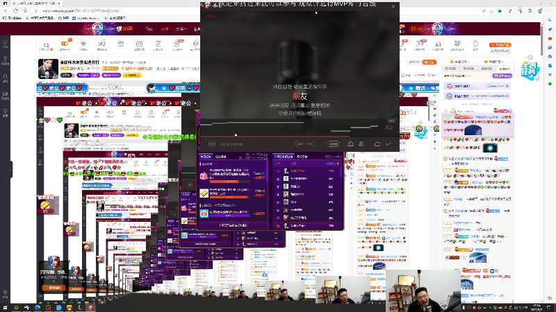The image size is (556, 312).
Task: Click the pink gift bag task item
Action: pyautogui.click(x=204, y=175)
